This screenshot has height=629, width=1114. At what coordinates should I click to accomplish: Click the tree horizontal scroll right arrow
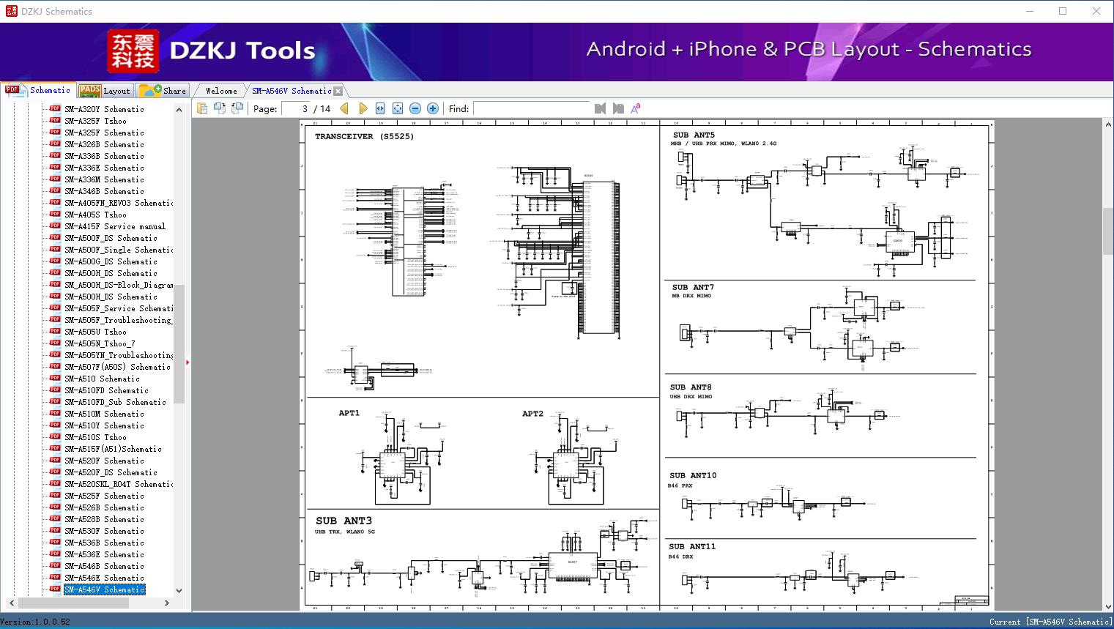[x=167, y=603]
